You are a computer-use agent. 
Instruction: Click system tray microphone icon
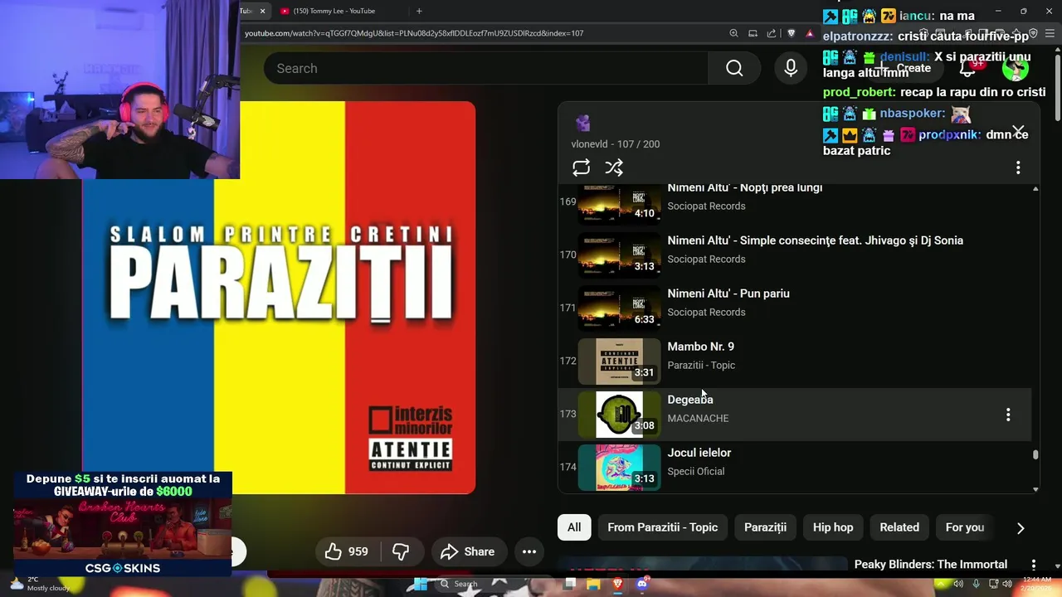(x=976, y=585)
